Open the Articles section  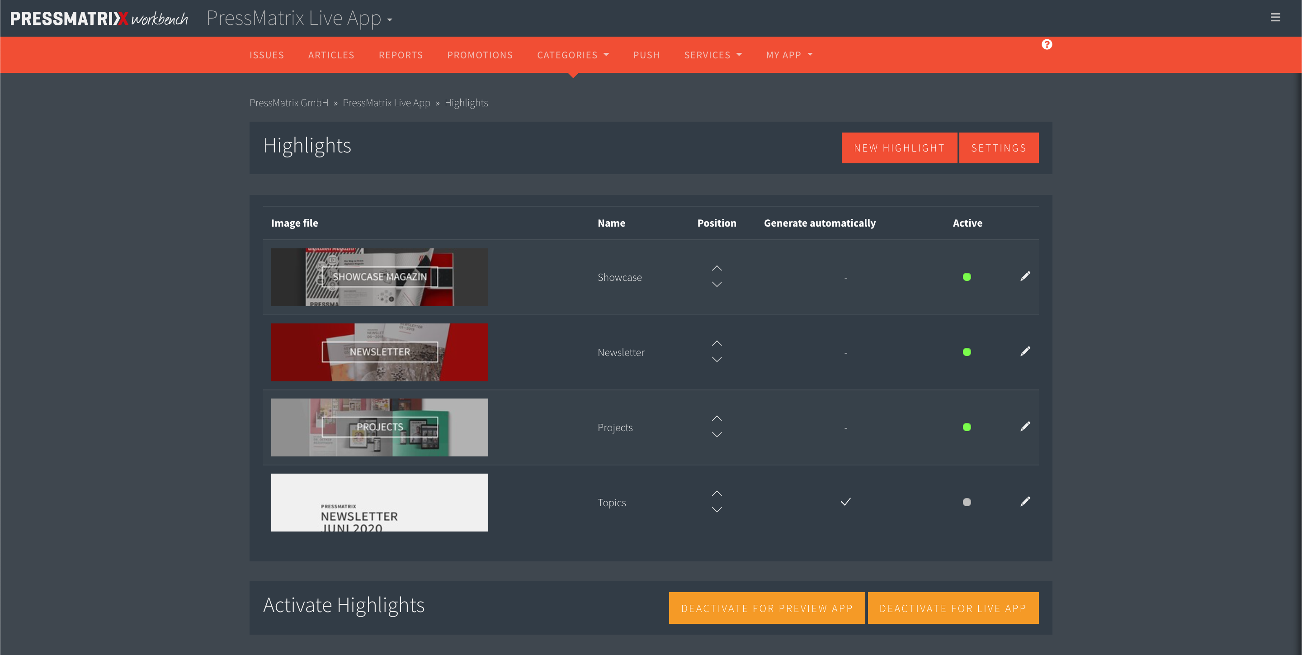331,55
